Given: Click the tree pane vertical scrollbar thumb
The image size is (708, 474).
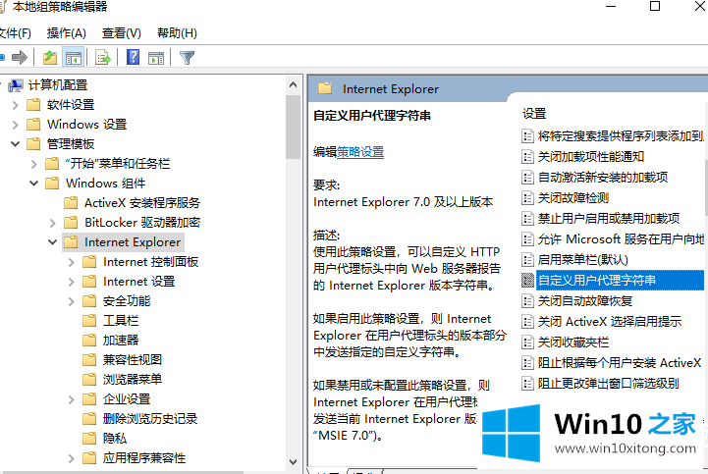Looking at the screenshot, I should click(293, 127).
